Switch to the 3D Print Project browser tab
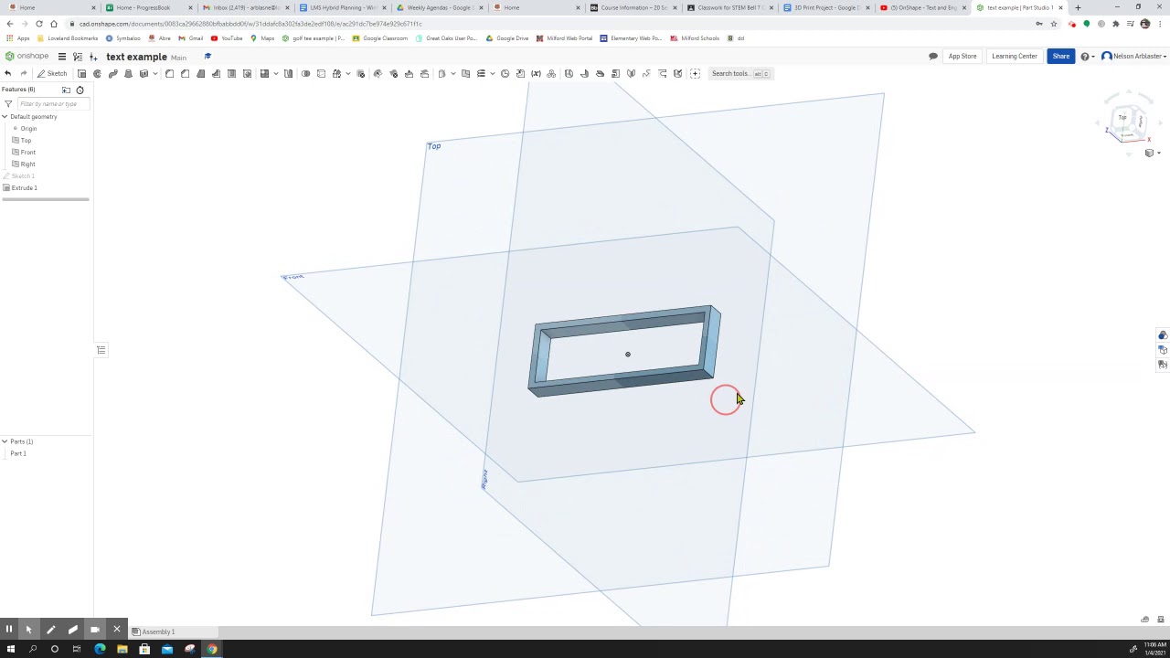This screenshot has height=658, width=1170. [825, 7]
